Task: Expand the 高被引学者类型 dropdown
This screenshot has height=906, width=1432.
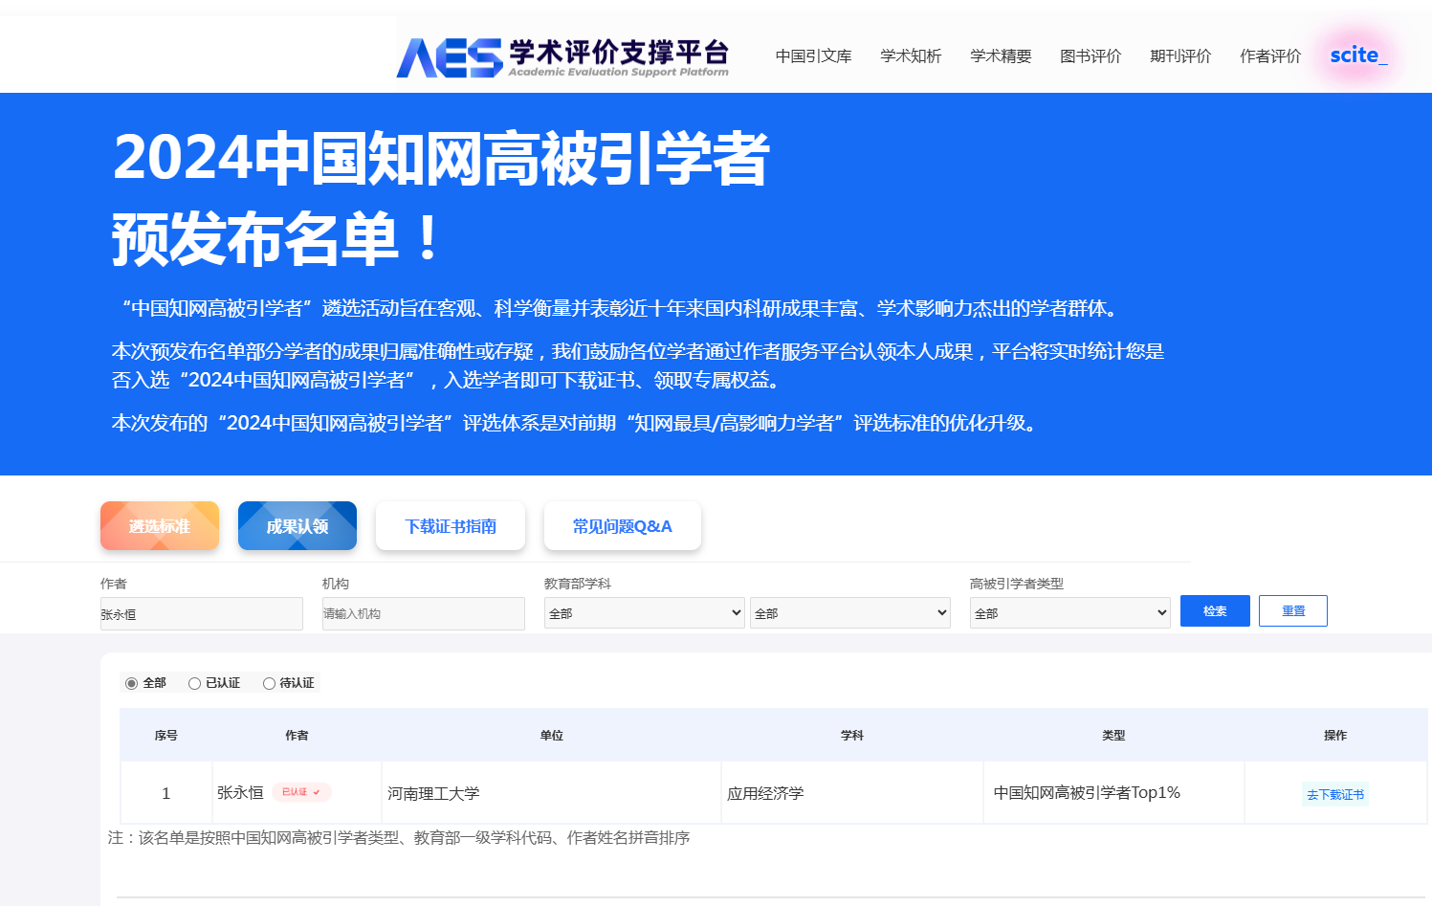Action: pyautogui.click(x=1069, y=613)
